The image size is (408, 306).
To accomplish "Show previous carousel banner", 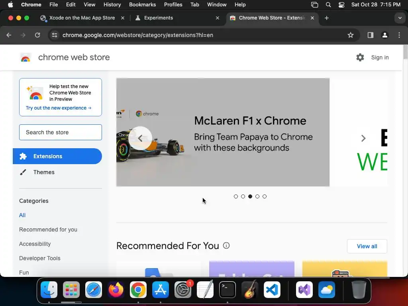I will pos(140,138).
